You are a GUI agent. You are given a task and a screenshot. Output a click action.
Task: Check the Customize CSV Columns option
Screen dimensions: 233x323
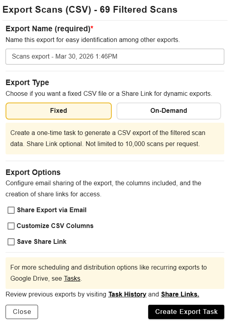click(x=11, y=226)
